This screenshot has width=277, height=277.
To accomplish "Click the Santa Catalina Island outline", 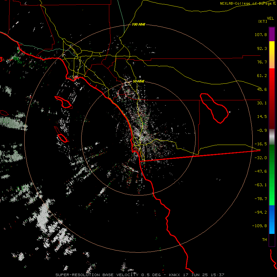I will (63, 102).
